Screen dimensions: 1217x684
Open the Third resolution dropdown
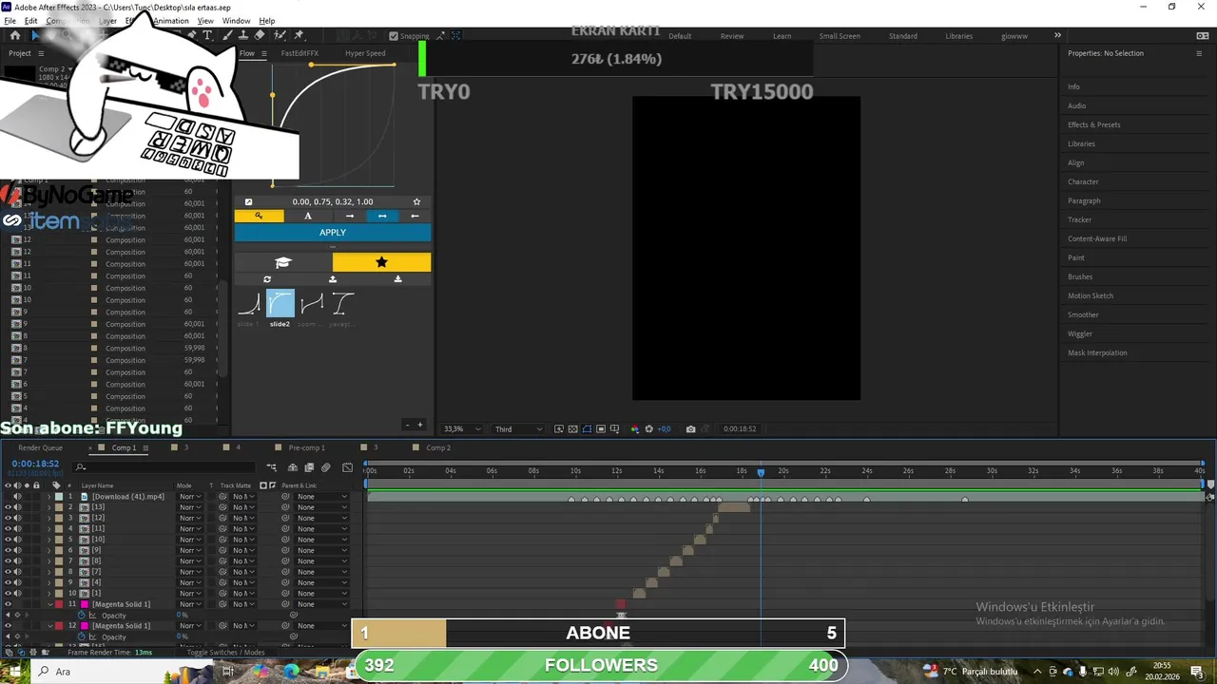tap(518, 429)
